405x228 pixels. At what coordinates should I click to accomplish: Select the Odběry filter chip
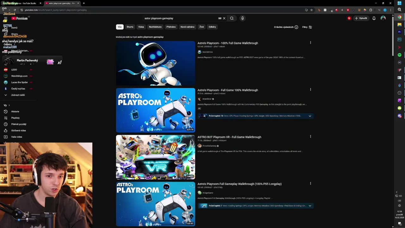212,27
